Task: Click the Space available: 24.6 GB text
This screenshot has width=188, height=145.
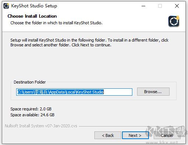Action: 32,115
